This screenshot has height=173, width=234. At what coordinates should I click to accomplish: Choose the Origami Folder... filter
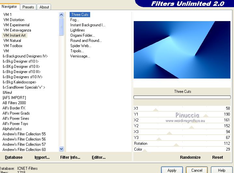click(83, 35)
